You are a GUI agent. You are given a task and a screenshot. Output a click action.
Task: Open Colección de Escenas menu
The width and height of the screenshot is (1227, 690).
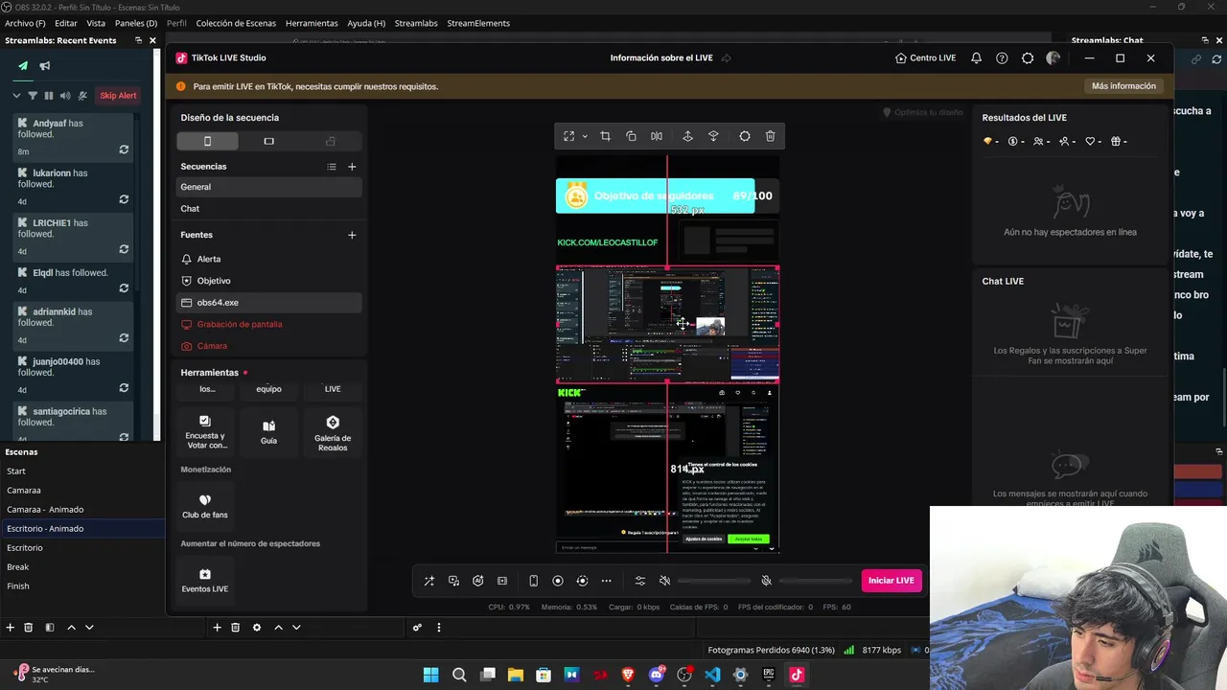tap(236, 23)
